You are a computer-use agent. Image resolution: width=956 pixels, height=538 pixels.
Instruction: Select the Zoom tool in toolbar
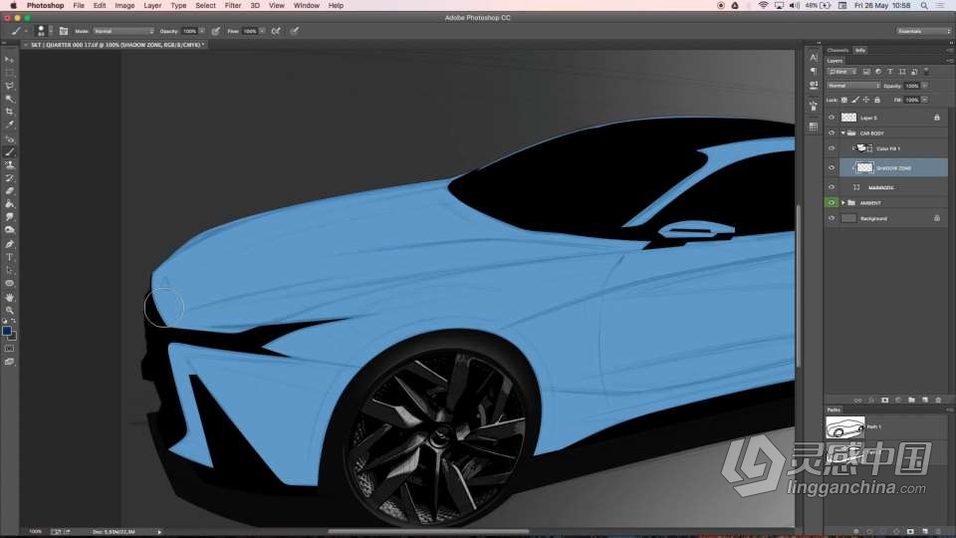10,310
